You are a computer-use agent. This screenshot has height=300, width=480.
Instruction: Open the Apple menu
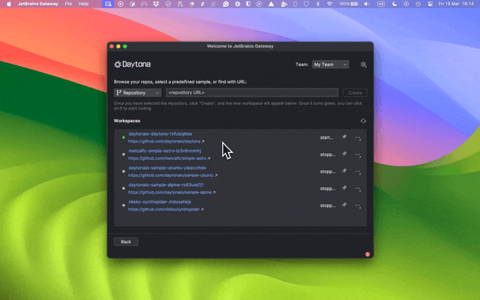(9, 4)
